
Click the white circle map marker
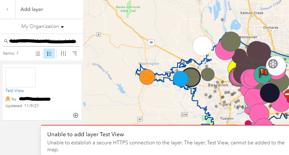(202, 46)
